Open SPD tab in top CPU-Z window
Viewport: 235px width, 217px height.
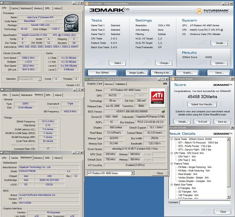(47, 8)
